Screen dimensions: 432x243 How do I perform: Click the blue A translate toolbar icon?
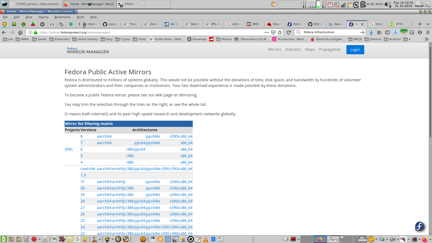click(x=396, y=32)
